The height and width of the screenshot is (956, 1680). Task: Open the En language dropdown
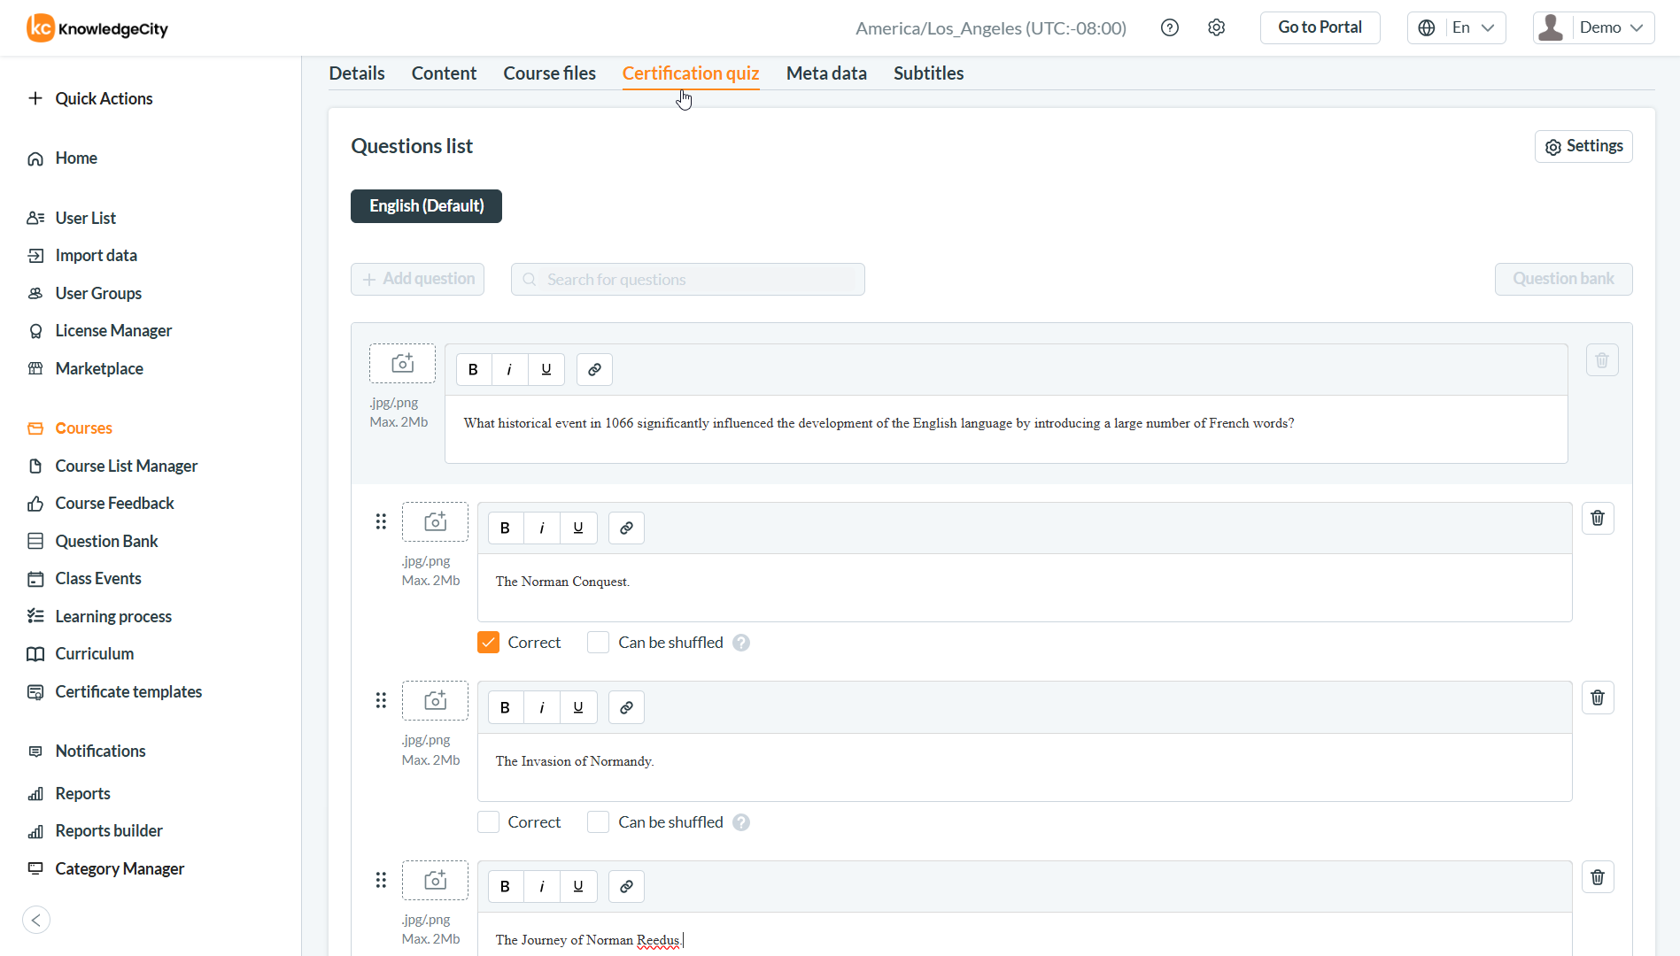tap(1457, 27)
